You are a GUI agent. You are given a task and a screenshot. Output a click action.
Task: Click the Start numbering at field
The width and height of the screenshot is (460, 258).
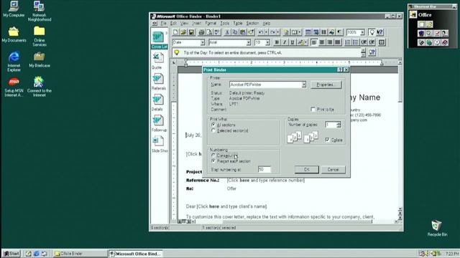click(264, 169)
